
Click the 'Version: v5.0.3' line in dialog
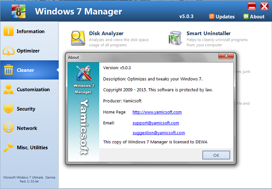117,68
